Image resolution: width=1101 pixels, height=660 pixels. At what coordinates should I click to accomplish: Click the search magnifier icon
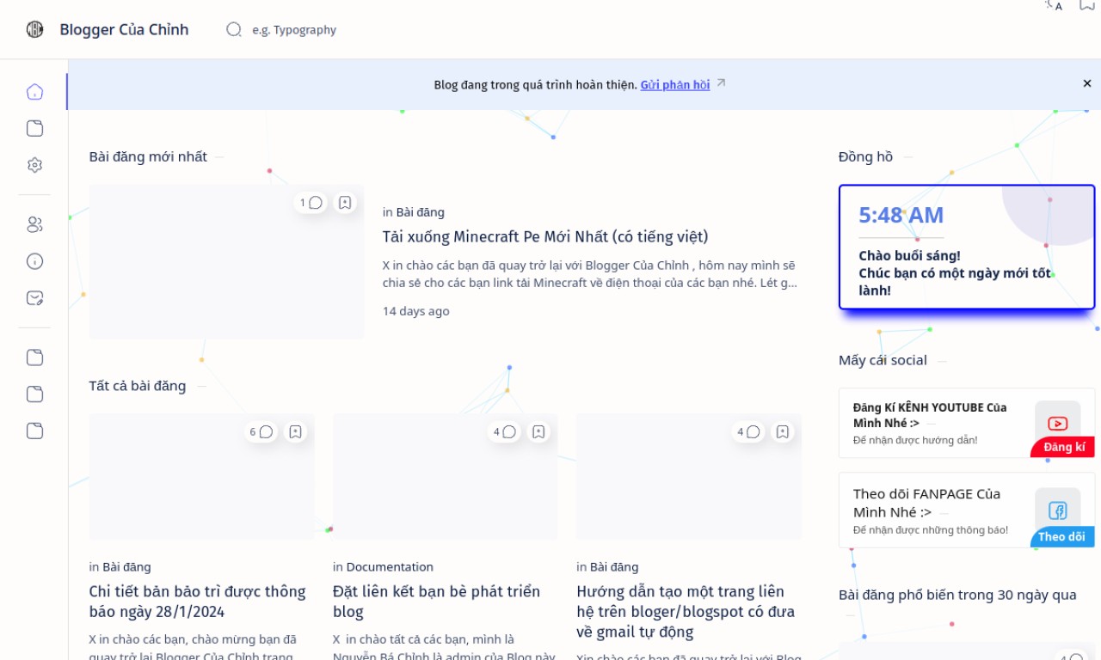234,29
